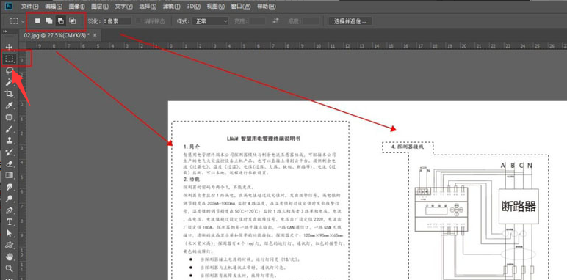The width and height of the screenshot is (567, 280).
Task: Select the Magic Wand tool
Action: pos(9,82)
